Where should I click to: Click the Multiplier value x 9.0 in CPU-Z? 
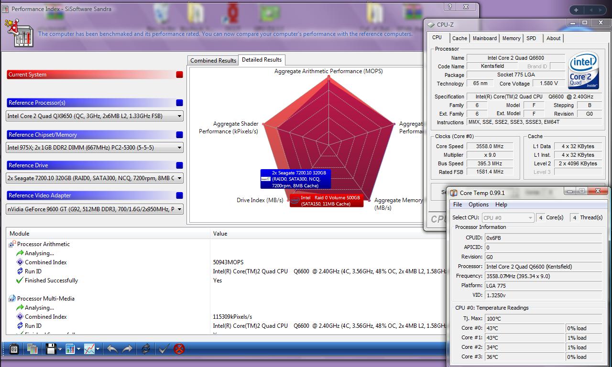pos(490,155)
